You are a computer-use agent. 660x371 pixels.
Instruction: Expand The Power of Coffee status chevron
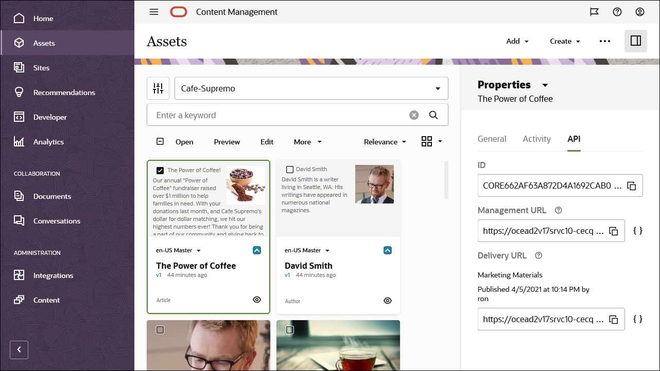(x=257, y=250)
